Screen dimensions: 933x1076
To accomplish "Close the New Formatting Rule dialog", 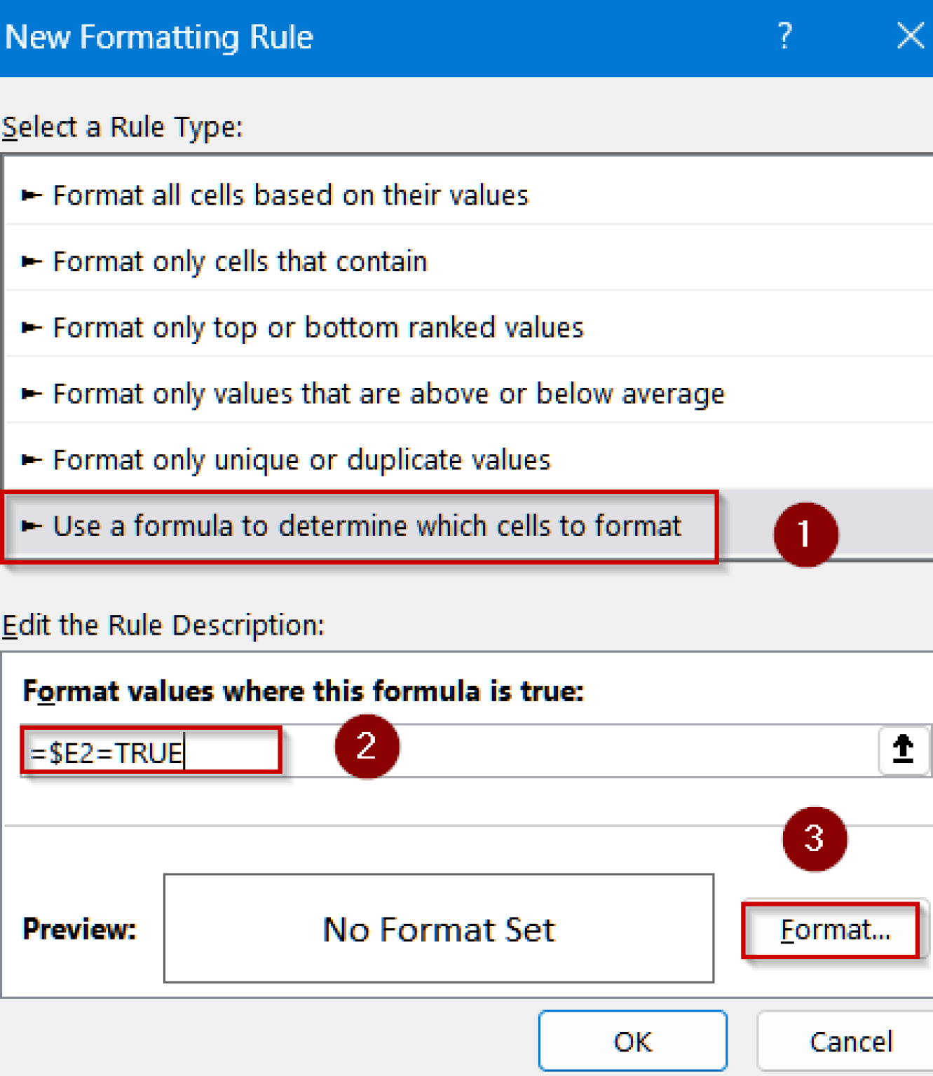I will 910,36.
